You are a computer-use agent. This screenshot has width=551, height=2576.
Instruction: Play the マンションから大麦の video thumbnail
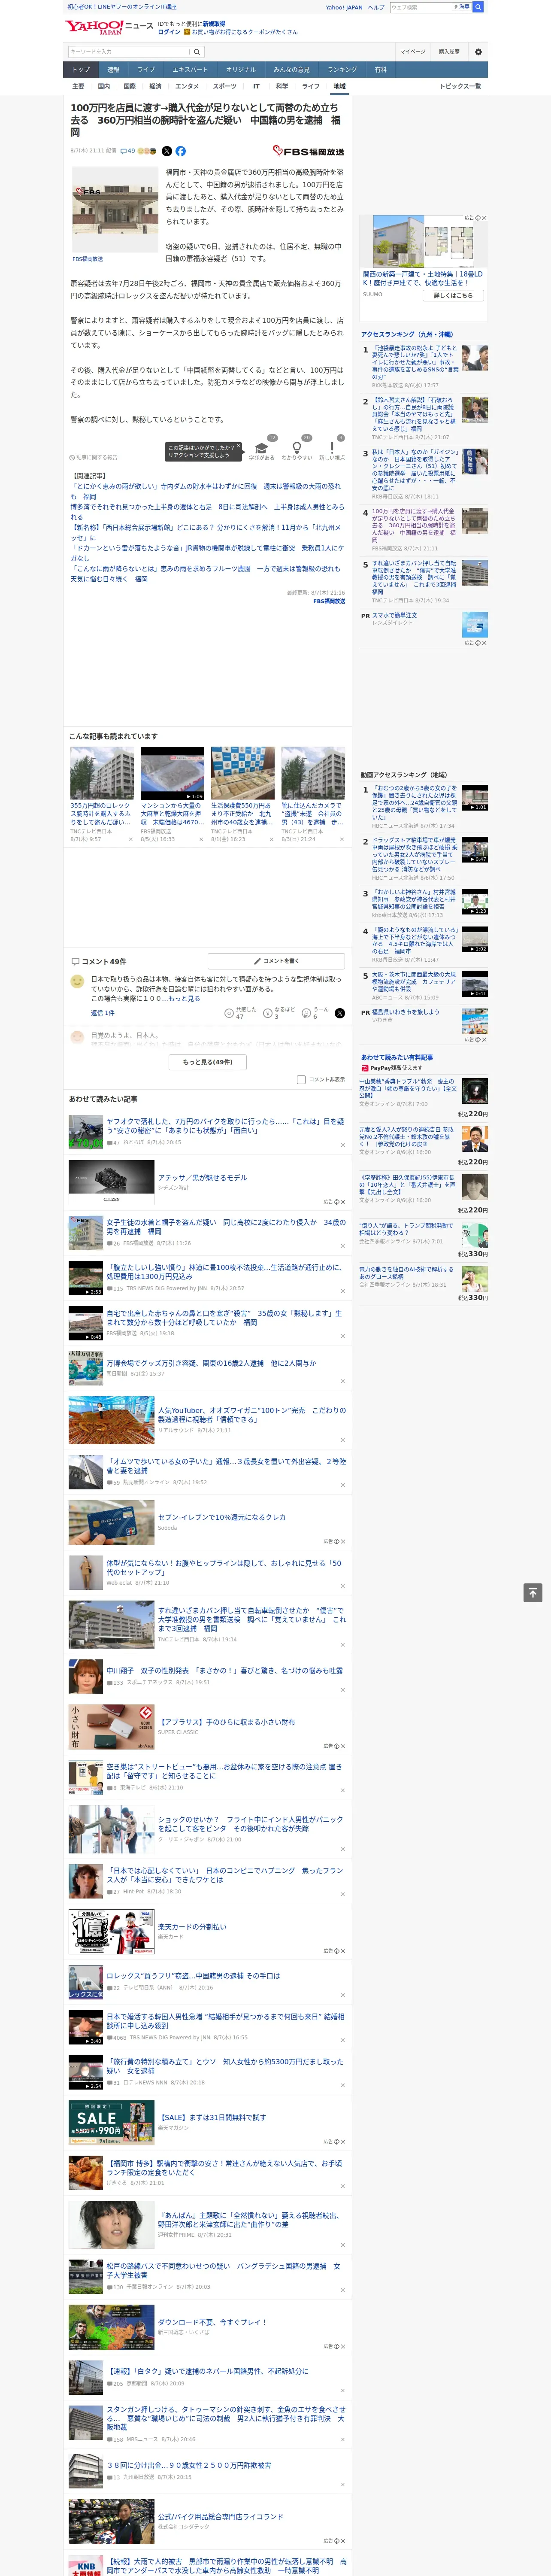[172, 773]
